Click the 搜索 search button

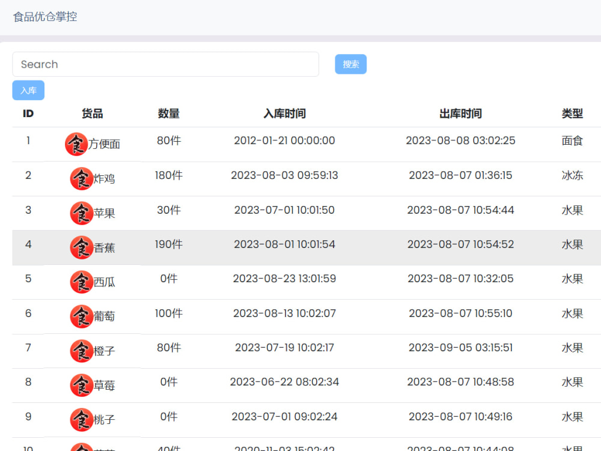351,64
